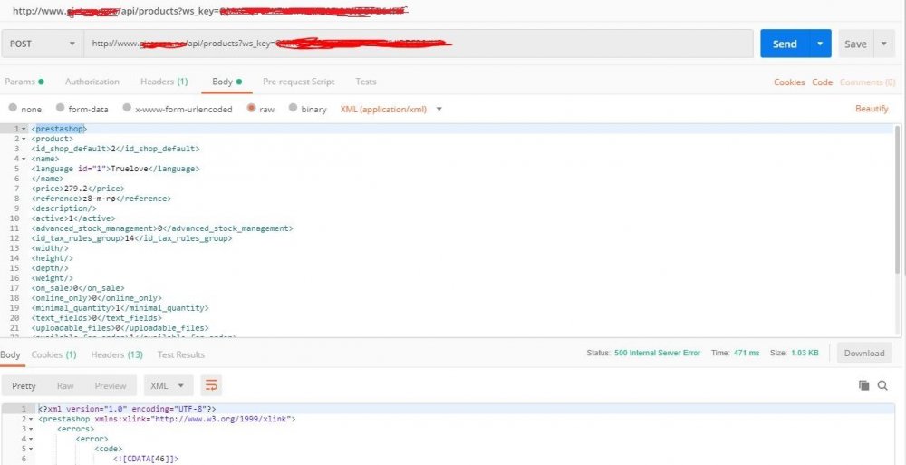Select the Pretty response view
Screen dimensions: 906x465
click(x=24, y=386)
